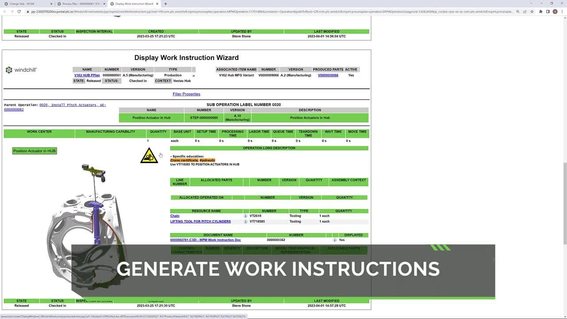
Task: Open info icon for LIFTING TOOL resource
Action: (245, 222)
